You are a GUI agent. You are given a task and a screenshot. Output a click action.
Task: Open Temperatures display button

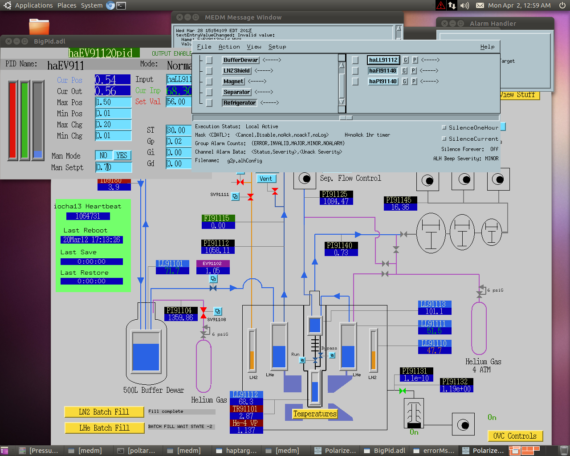click(315, 414)
